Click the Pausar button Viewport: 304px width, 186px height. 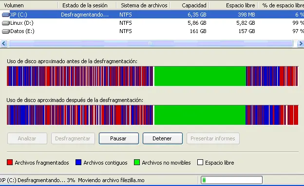pyautogui.click(x=119, y=138)
